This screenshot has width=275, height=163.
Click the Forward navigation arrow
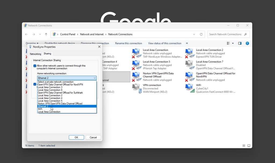34,34
